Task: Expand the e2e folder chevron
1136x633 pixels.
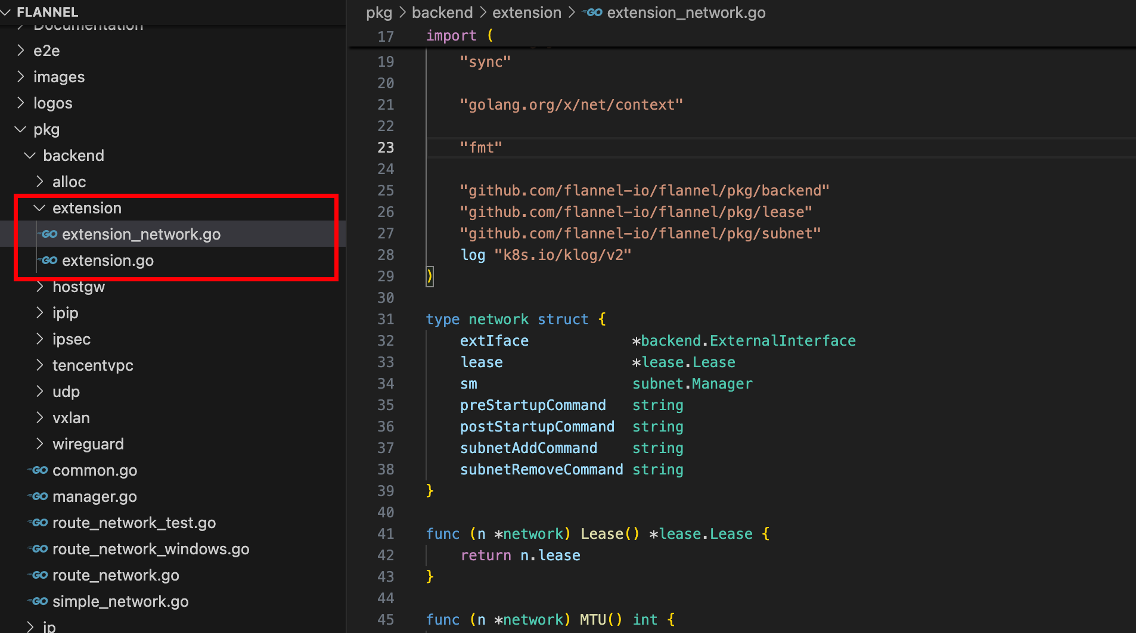Action: tap(21, 50)
